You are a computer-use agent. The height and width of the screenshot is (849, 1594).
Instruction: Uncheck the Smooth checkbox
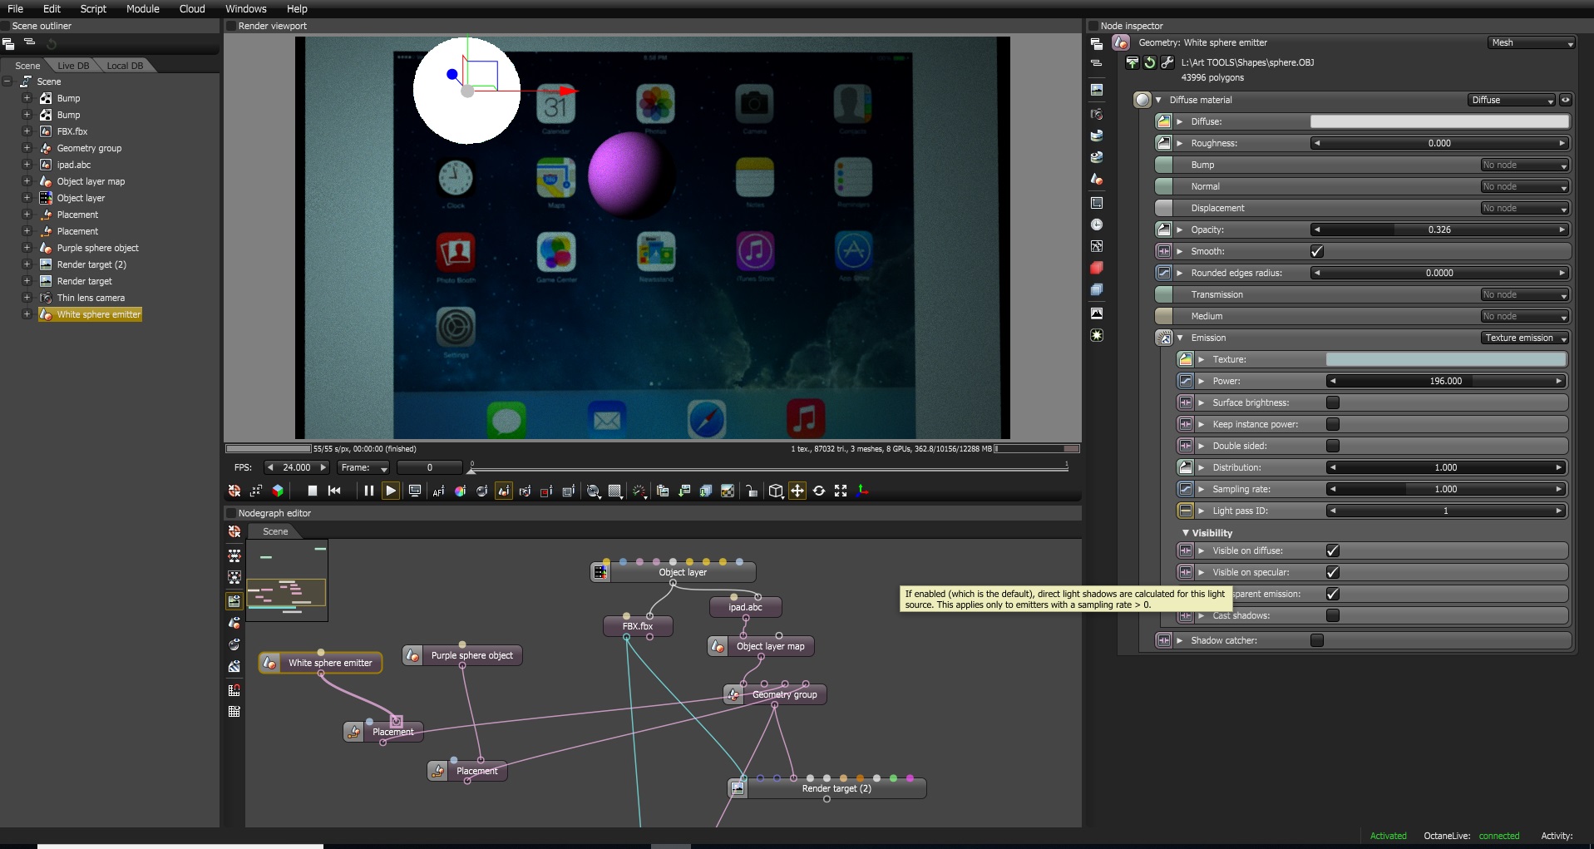(1317, 251)
